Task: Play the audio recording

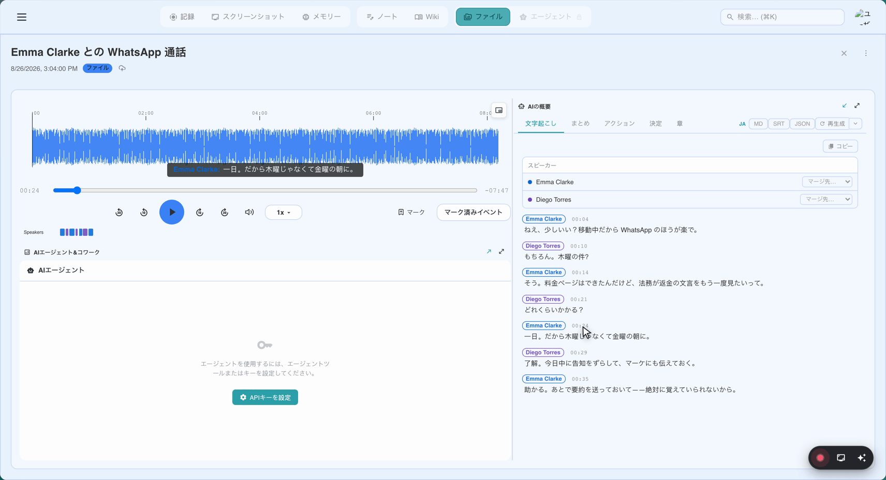Action: 172,212
